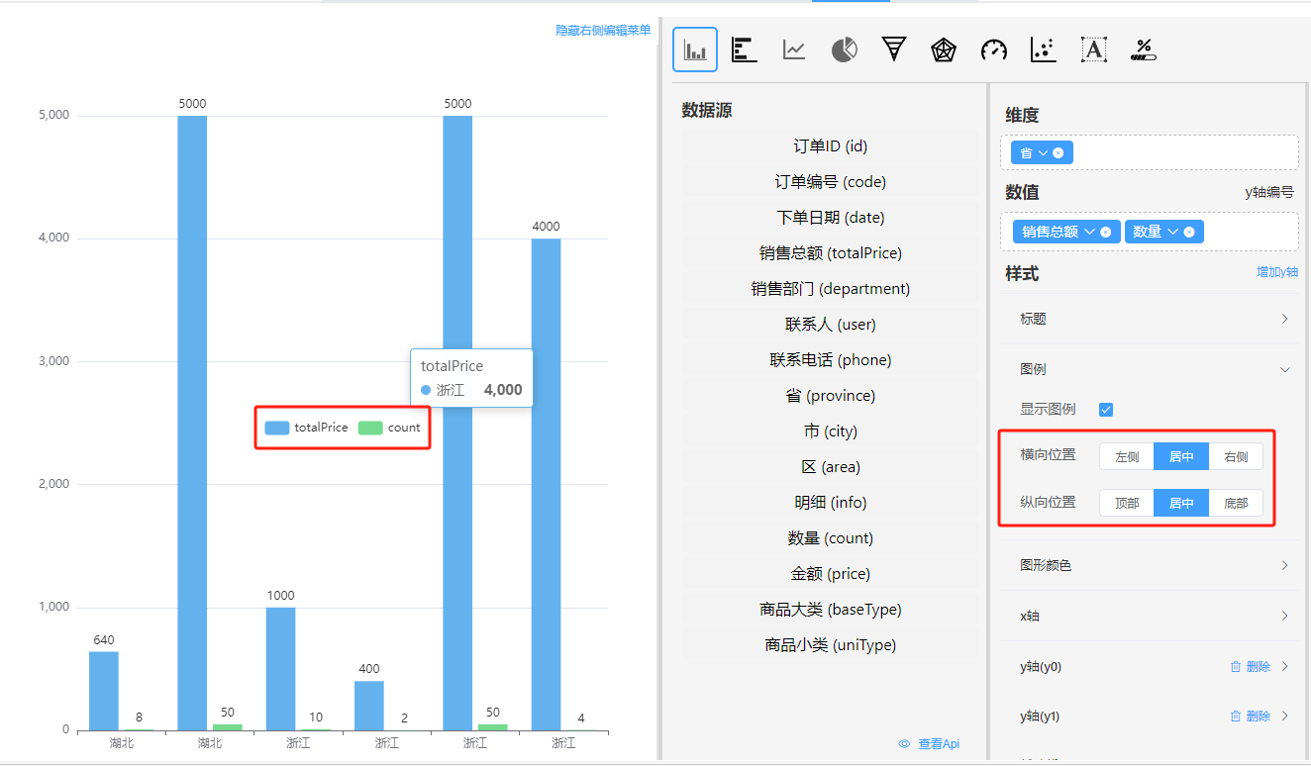The height and width of the screenshot is (766, 1311).
Task: Set horizontal legend position to 左侧
Action: 1127,456
